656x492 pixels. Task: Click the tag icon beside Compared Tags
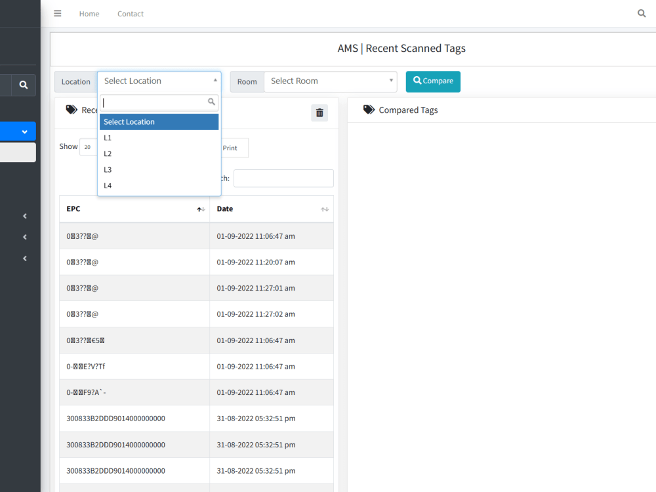[369, 110]
